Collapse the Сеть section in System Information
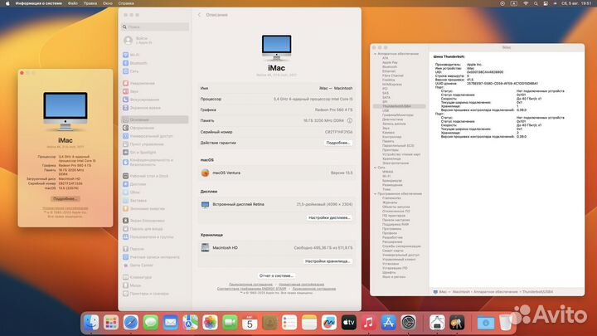Image resolution: width=597 pixels, height=336 pixels. [375, 168]
